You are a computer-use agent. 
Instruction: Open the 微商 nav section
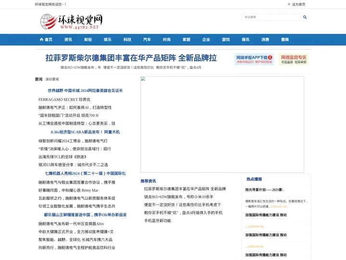[285, 39]
